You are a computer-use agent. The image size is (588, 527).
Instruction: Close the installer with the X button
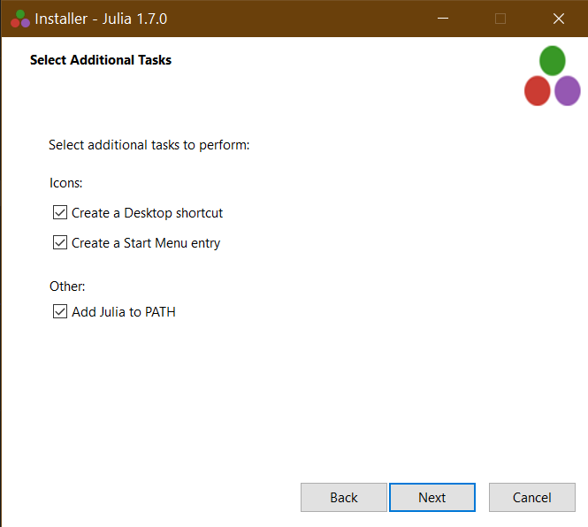[558, 19]
